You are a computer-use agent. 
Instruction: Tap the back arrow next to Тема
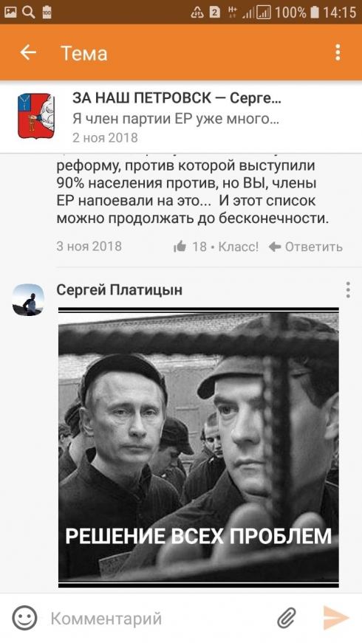[28, 52]
